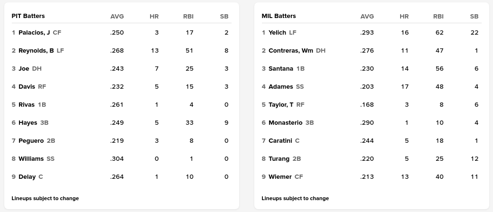This screenshot has height=212, width=493.
Task: Click the MIL Batters table heading
Action: pyautogui.click(x=278, y=16)
